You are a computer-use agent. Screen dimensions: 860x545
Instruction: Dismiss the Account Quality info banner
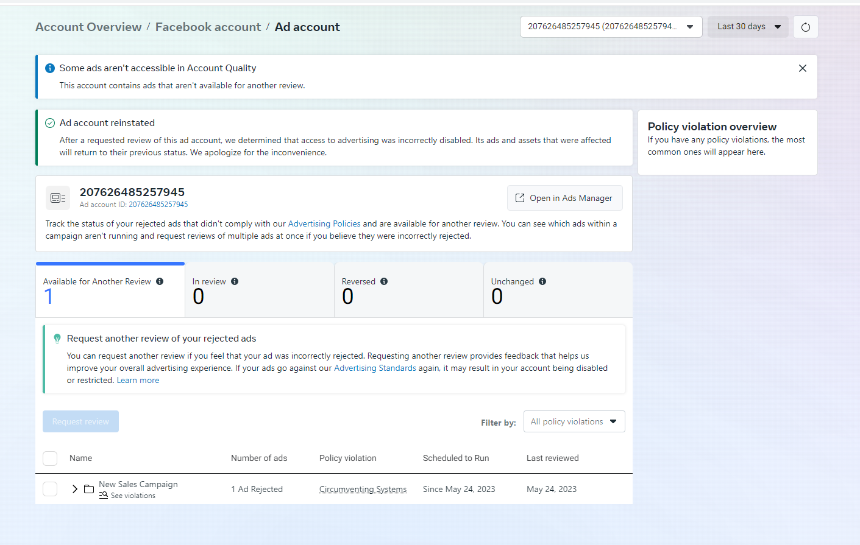coord(802,68)
